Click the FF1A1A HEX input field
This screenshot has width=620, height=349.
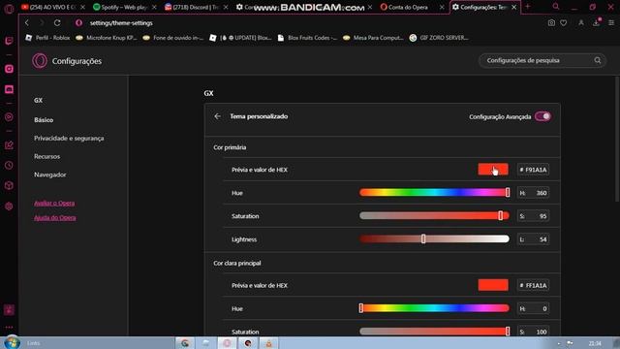pyautogui.click(x=533, y=285)
